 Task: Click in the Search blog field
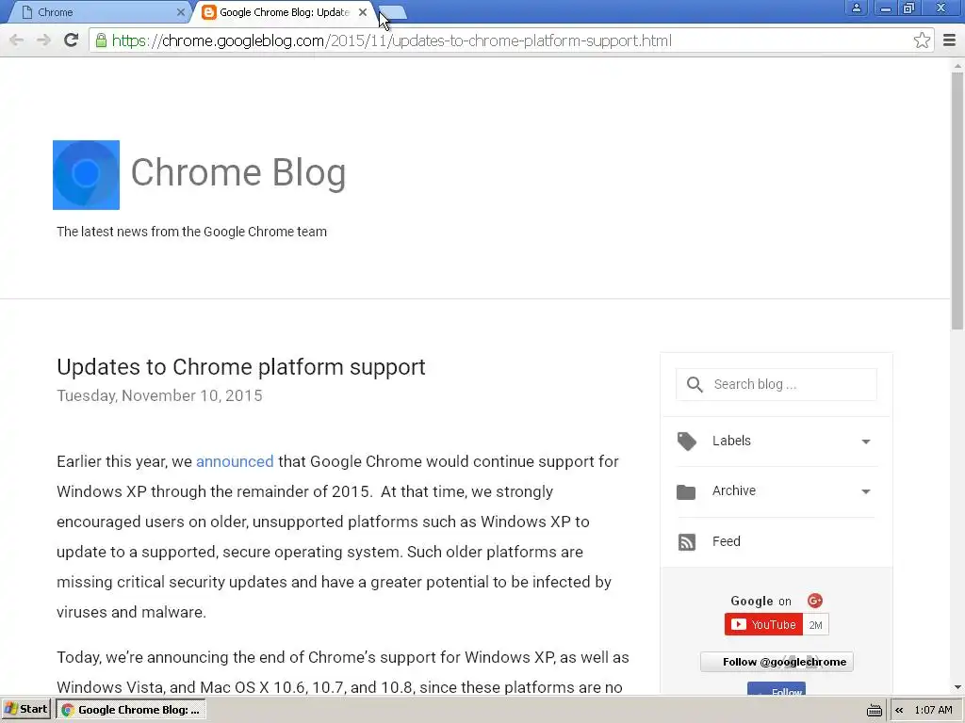point(777,385)
